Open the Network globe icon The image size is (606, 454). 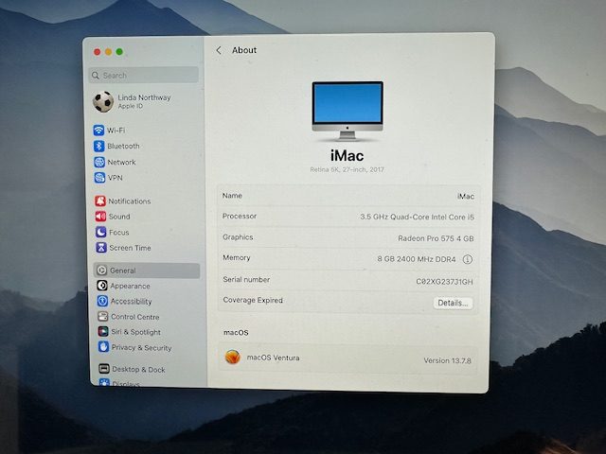(99, 162)
